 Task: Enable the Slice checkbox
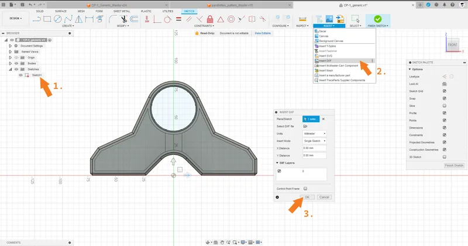pyautogui.click(x=445, y=106)
